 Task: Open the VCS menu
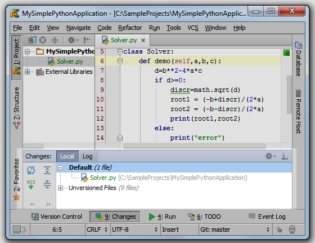193,28
